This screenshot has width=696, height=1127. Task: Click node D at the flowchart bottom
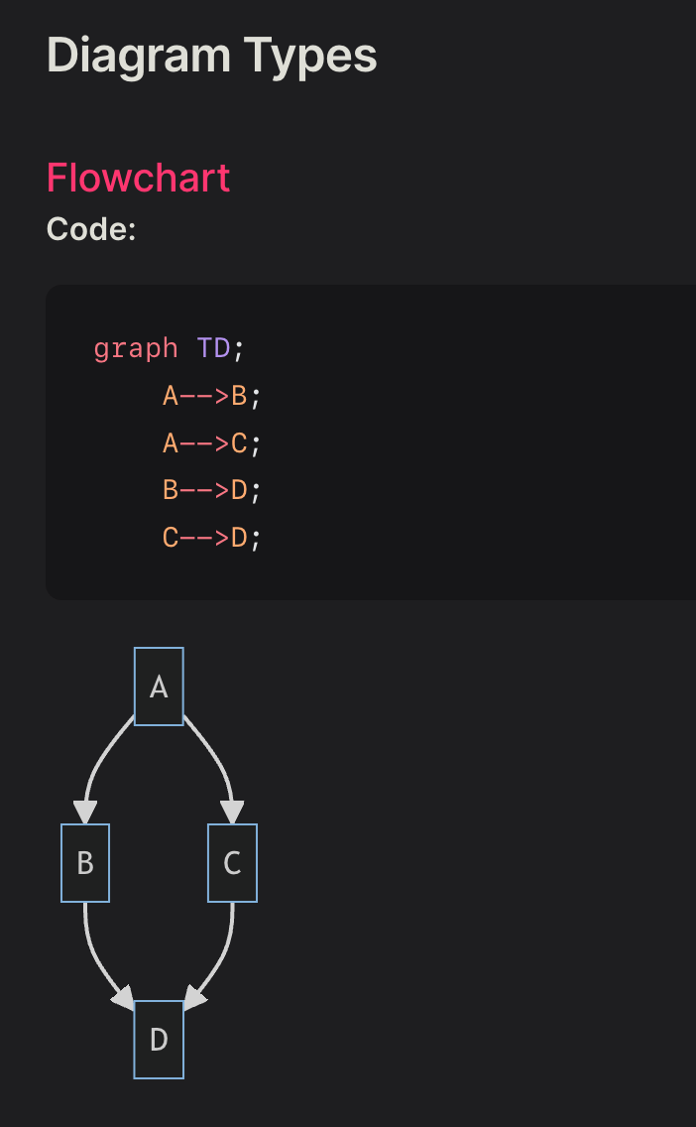coord(159,1040)
